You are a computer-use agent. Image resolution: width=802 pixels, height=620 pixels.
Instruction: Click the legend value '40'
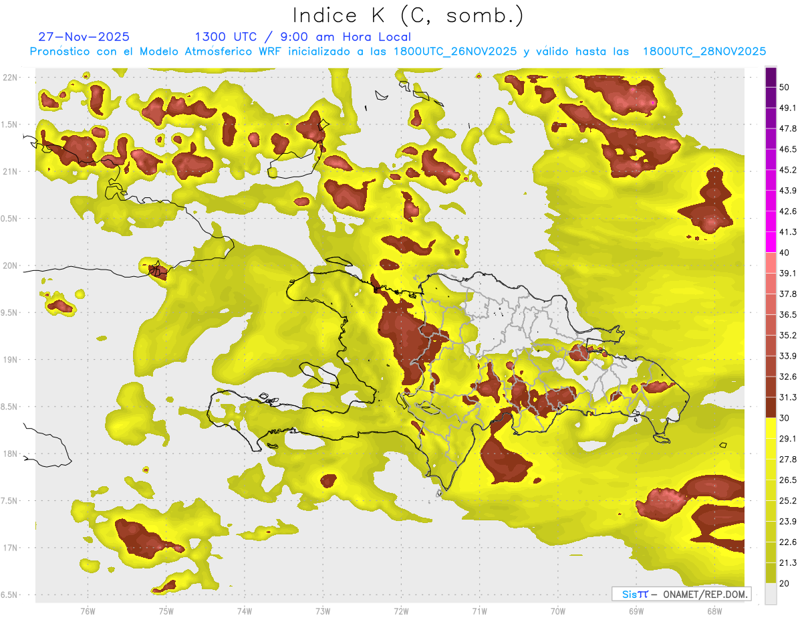(x=785, y=253)
